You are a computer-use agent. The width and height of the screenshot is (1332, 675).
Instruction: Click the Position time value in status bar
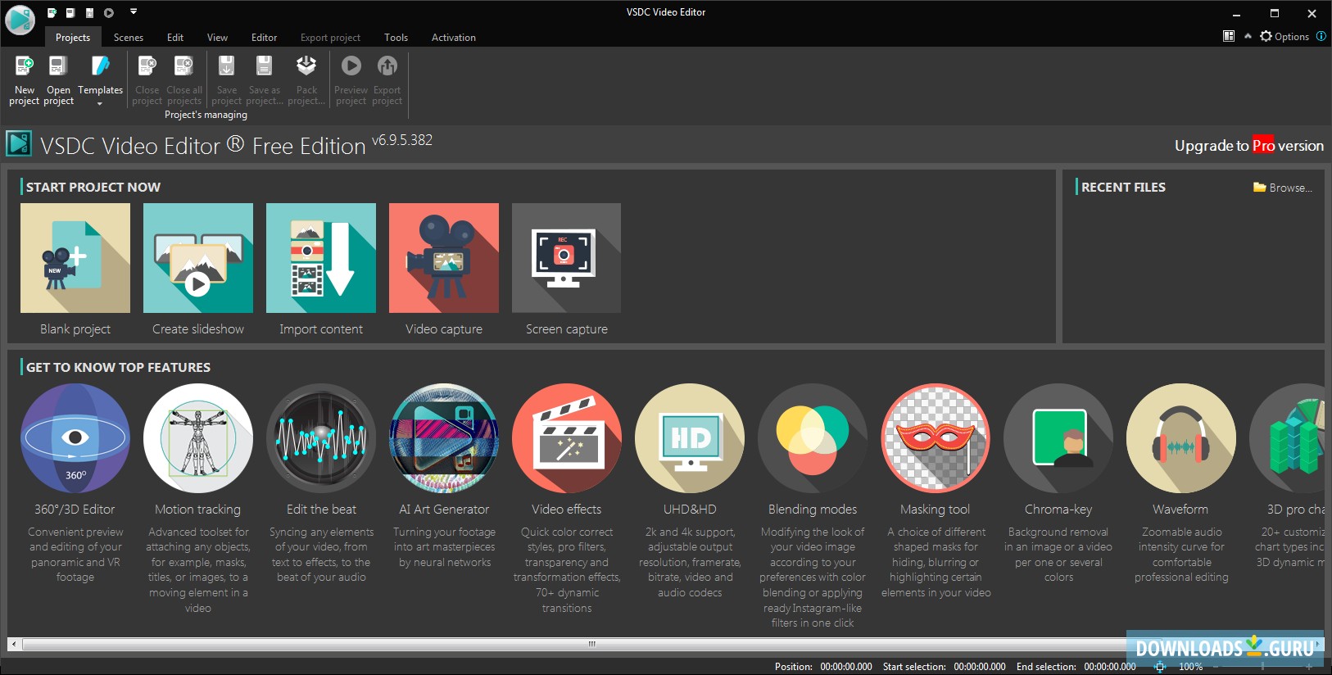[846, 667]
